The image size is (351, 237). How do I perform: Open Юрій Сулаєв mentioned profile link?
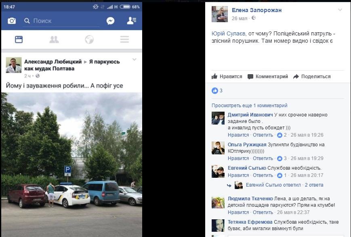(x=228, y=34)
